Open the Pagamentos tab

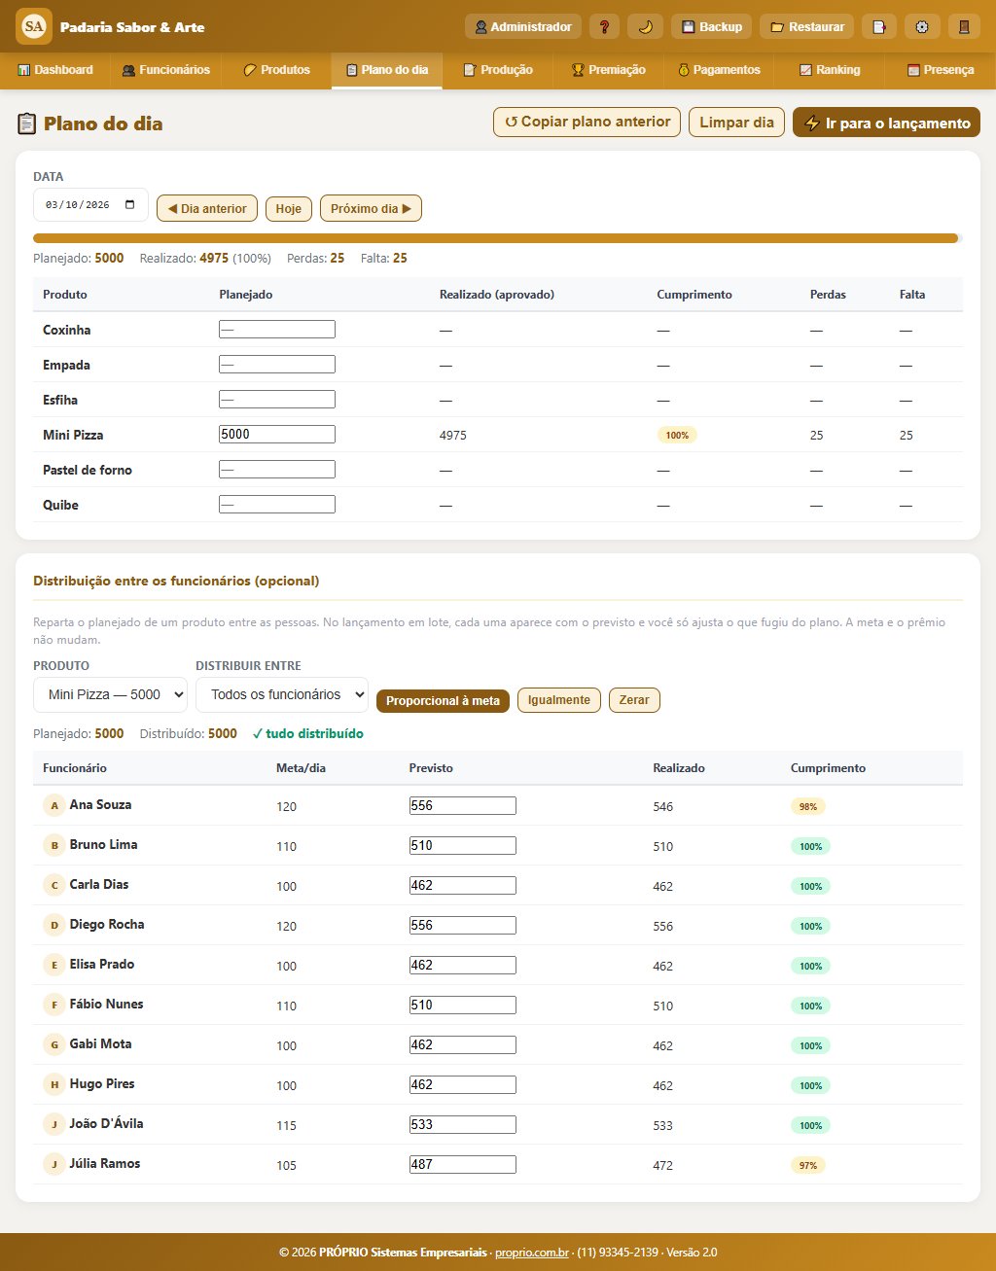click(719, 70)
